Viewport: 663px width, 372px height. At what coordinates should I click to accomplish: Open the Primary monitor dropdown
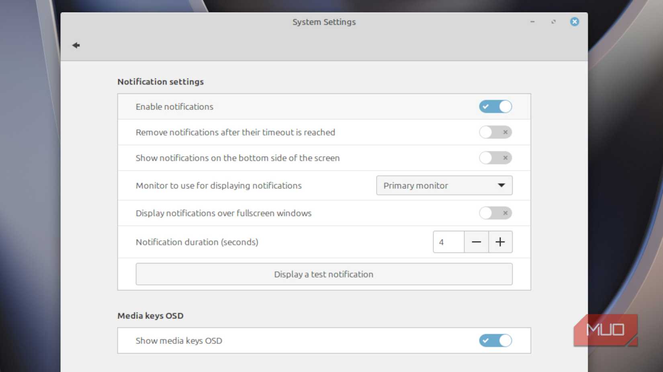point(444,186)
